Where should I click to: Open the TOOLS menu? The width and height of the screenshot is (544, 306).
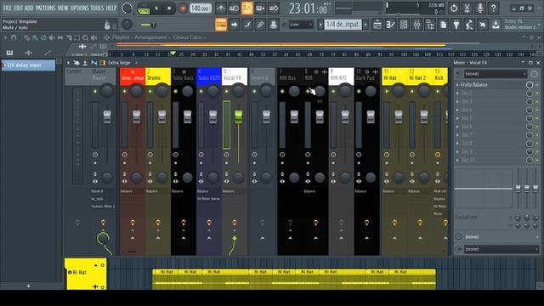pyautogui.click(x=97, y=8)
